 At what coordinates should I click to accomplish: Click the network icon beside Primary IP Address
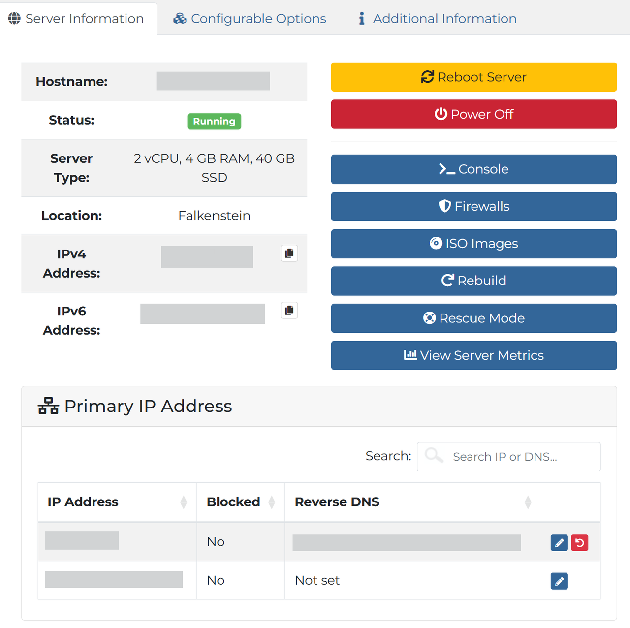(x=48, y=406)
